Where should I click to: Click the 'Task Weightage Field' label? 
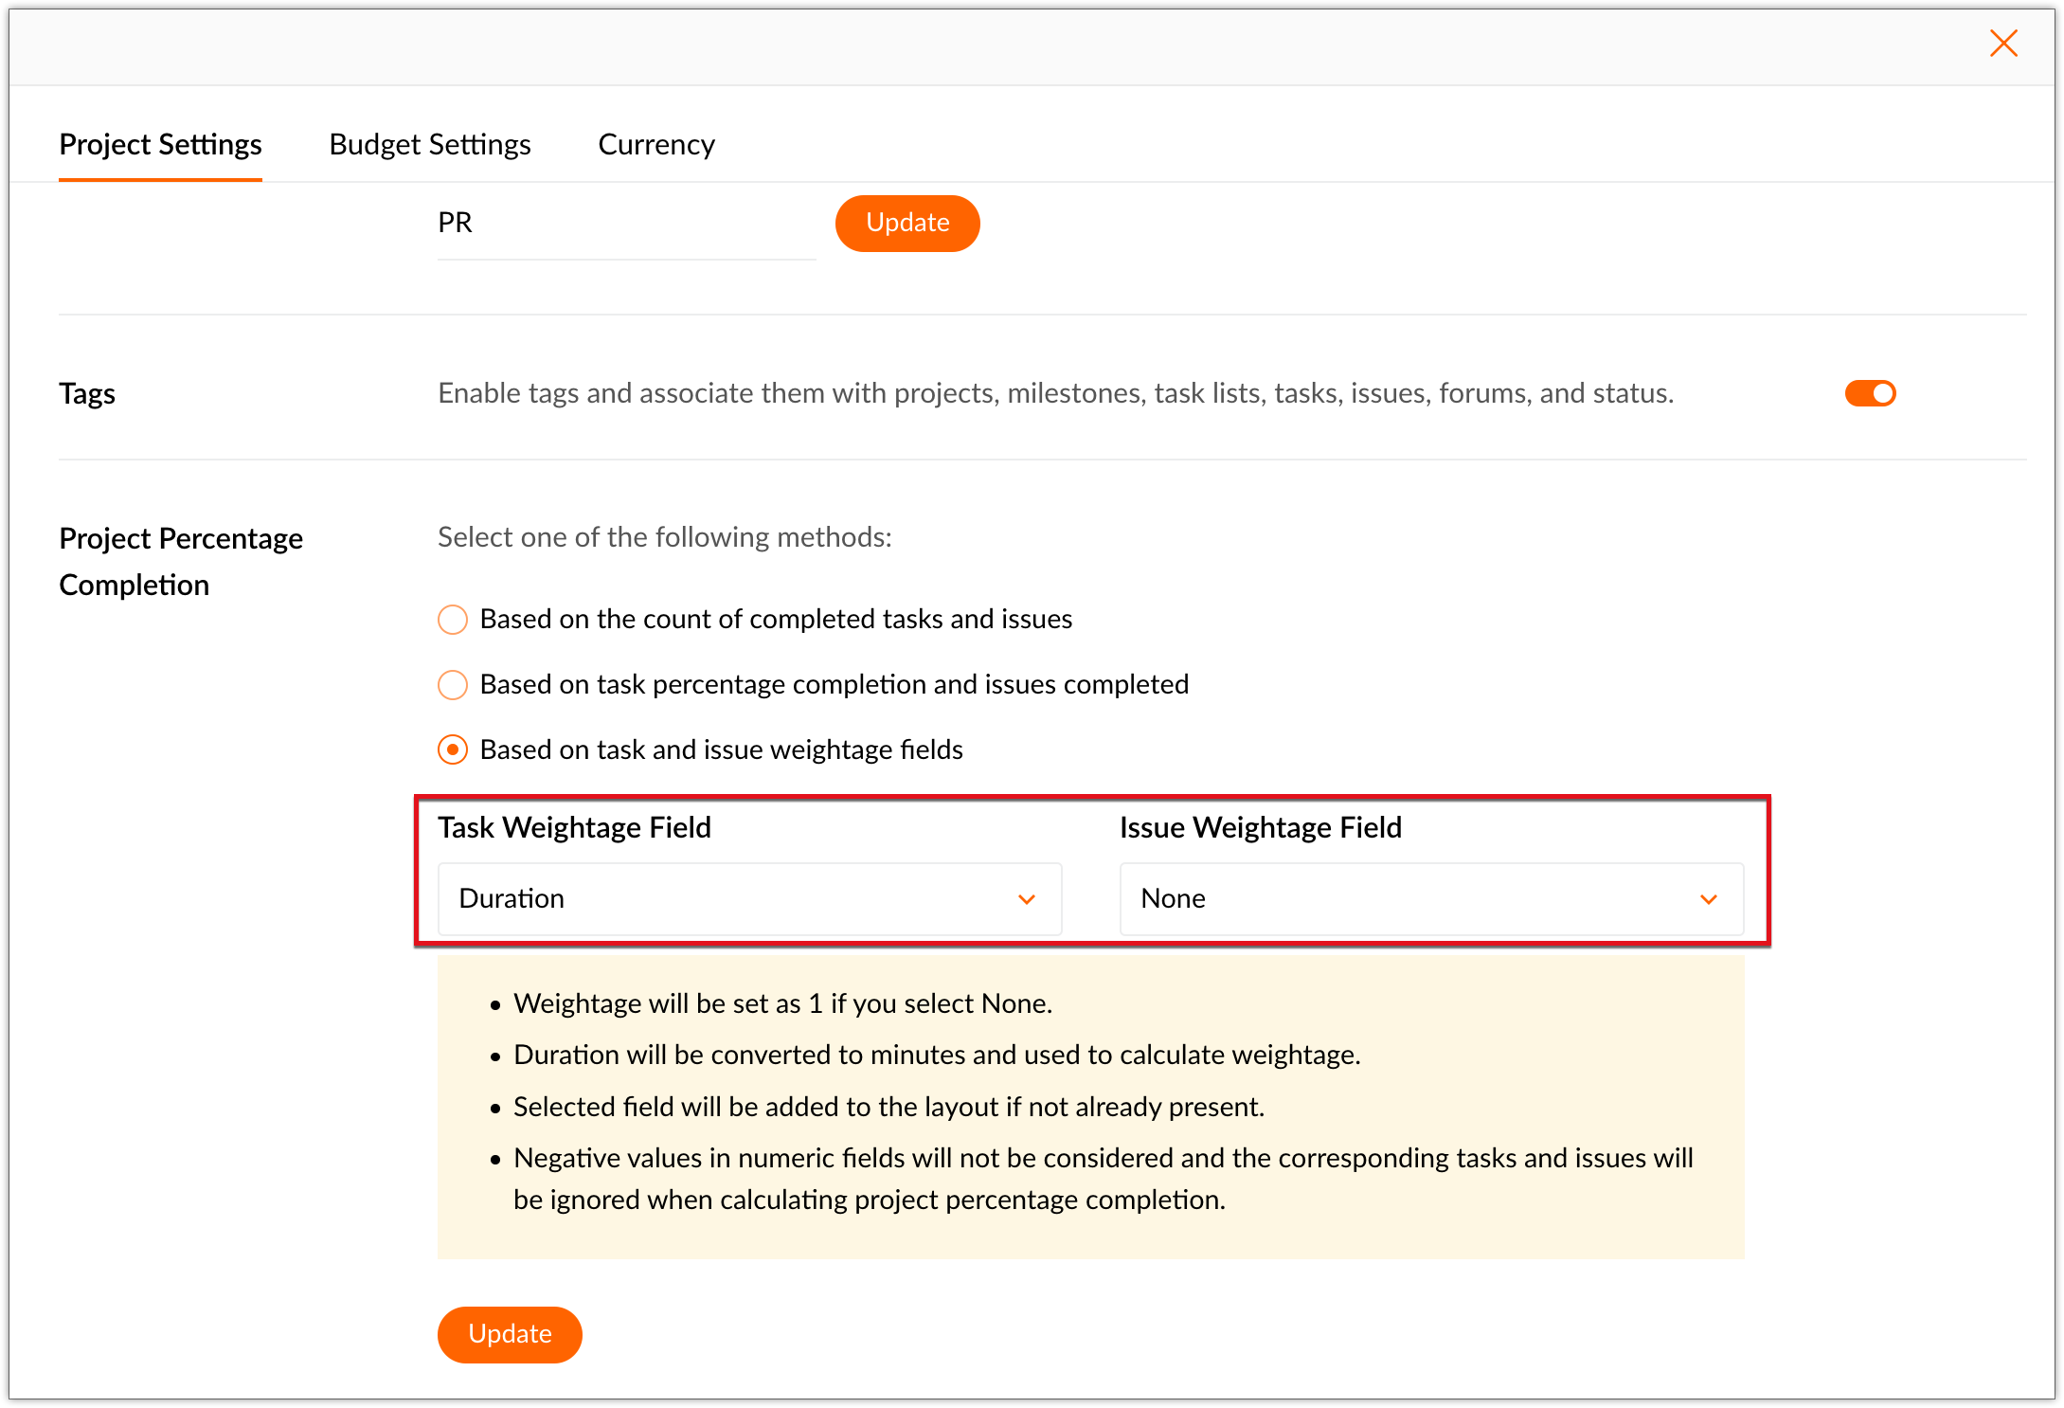point(574,828)
